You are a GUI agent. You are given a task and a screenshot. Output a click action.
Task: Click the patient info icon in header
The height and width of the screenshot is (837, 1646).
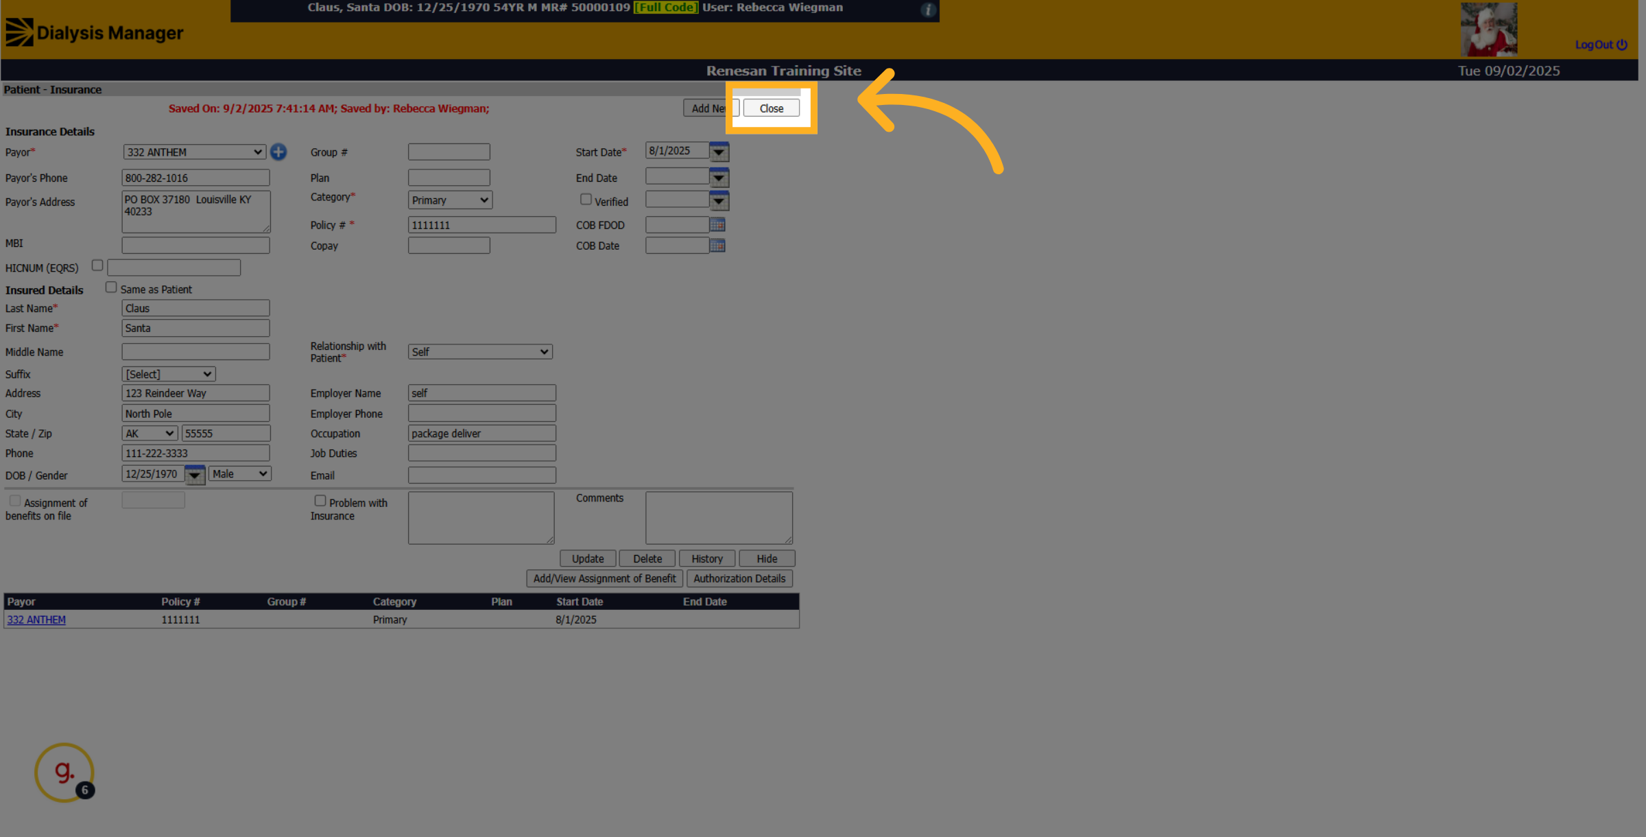[x=928, y=10]
